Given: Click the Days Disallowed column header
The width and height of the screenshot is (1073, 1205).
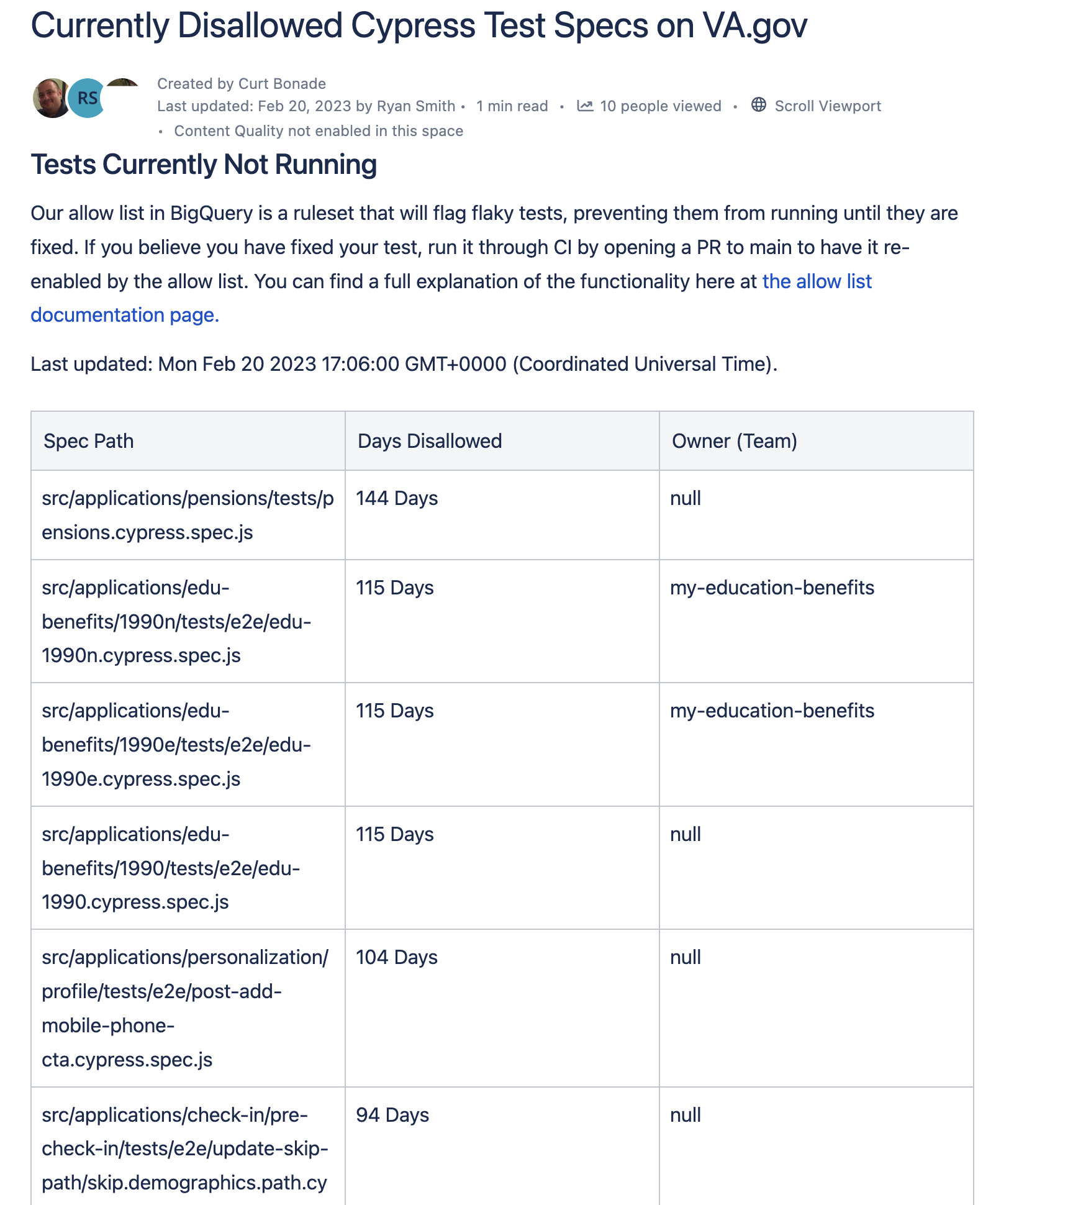Looking at the screenshot, I should tap(429, 441).
